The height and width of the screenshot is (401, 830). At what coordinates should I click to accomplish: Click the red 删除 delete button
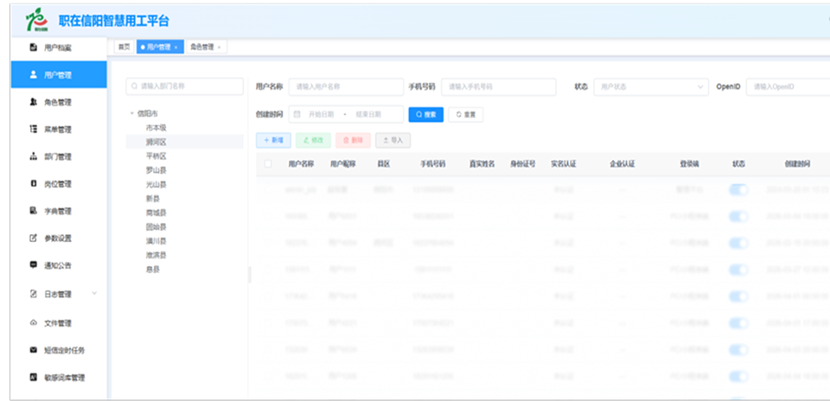pyautogui.click(x=353, y=140)
